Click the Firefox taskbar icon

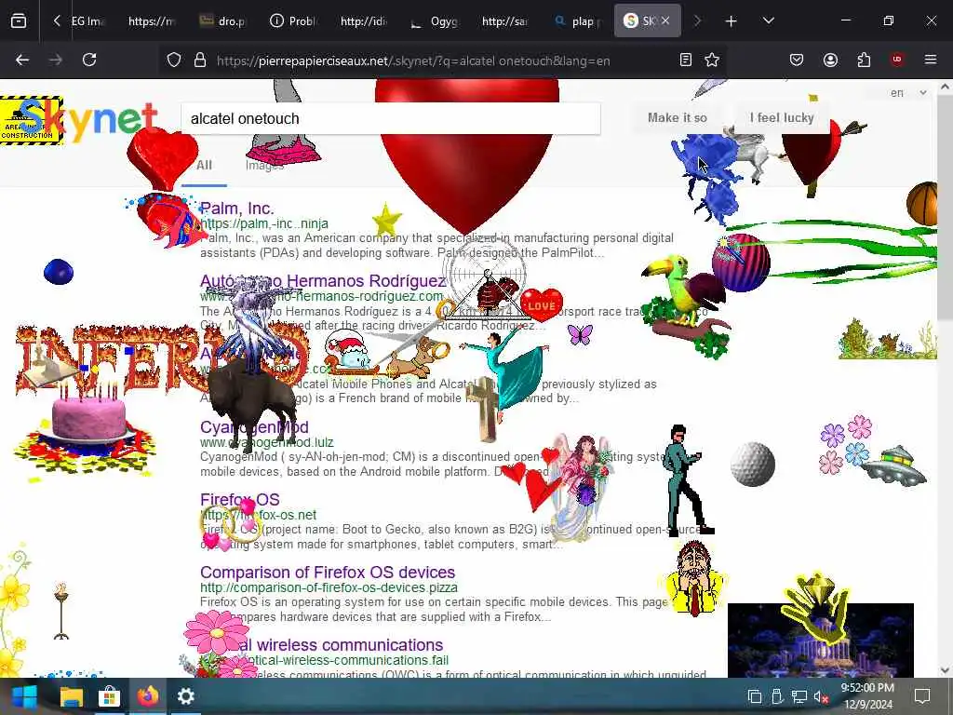(x=148, y=696)
